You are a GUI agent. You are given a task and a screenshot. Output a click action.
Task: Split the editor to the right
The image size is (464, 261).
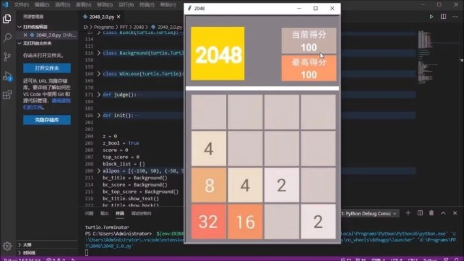coord(443,16)
